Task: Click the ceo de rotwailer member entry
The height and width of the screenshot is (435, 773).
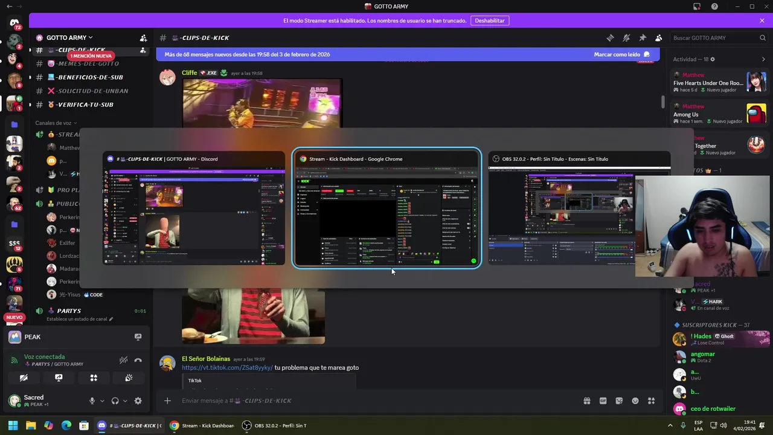Action: click(x=720, y=409)
